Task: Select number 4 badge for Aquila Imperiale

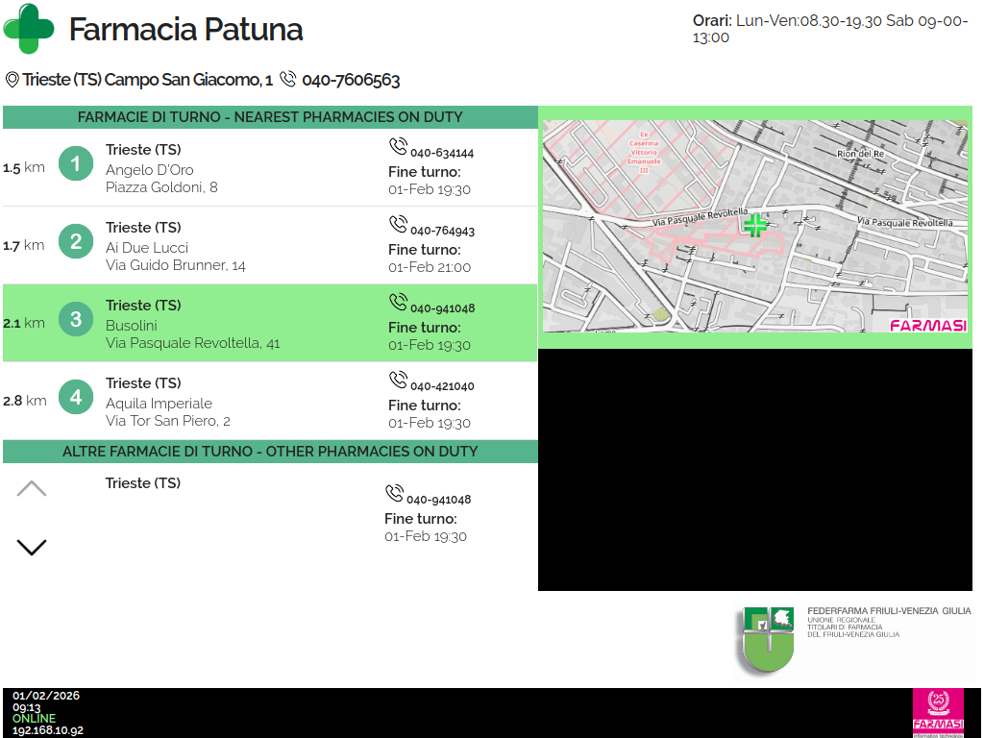Action: click(x=76, y=397)
